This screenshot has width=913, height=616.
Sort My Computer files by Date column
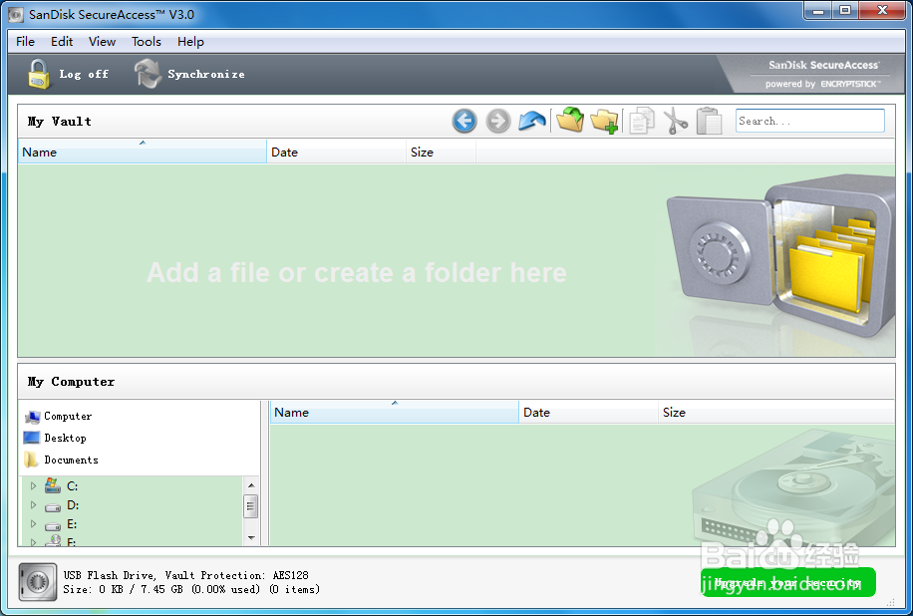(588, 413)
